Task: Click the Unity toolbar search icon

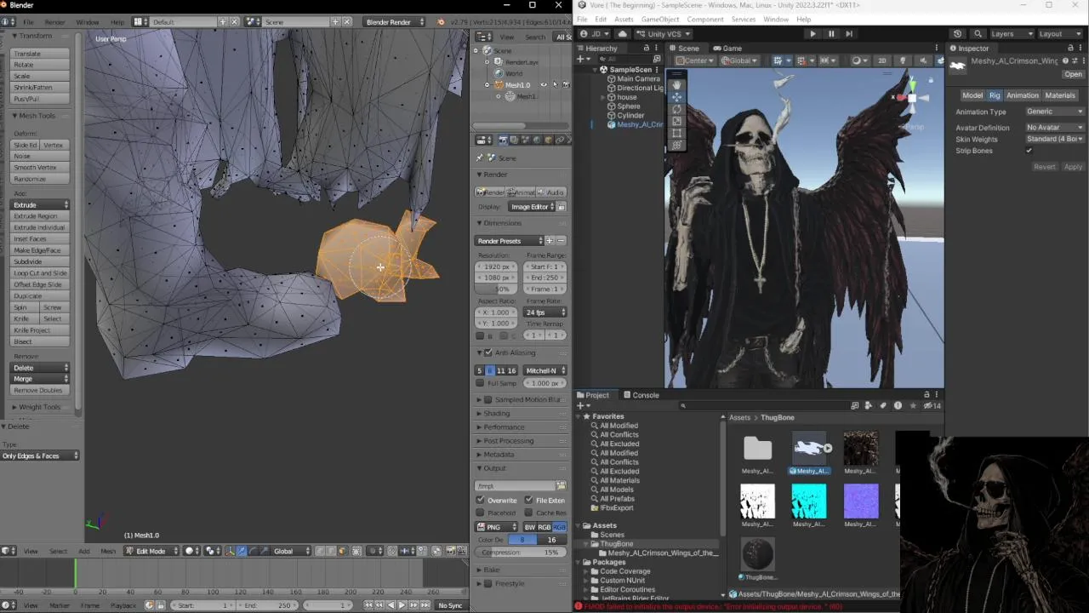Action: [978, 34]
